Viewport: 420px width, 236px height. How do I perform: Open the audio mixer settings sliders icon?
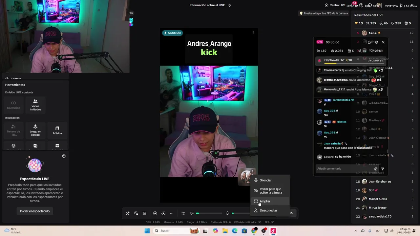click(183, 213)
